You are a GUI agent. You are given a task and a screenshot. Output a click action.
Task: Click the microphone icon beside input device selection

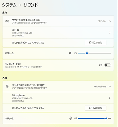7,87
